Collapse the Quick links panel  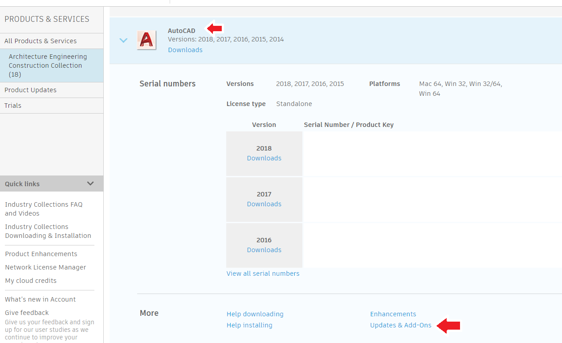[x=90, y=184]
